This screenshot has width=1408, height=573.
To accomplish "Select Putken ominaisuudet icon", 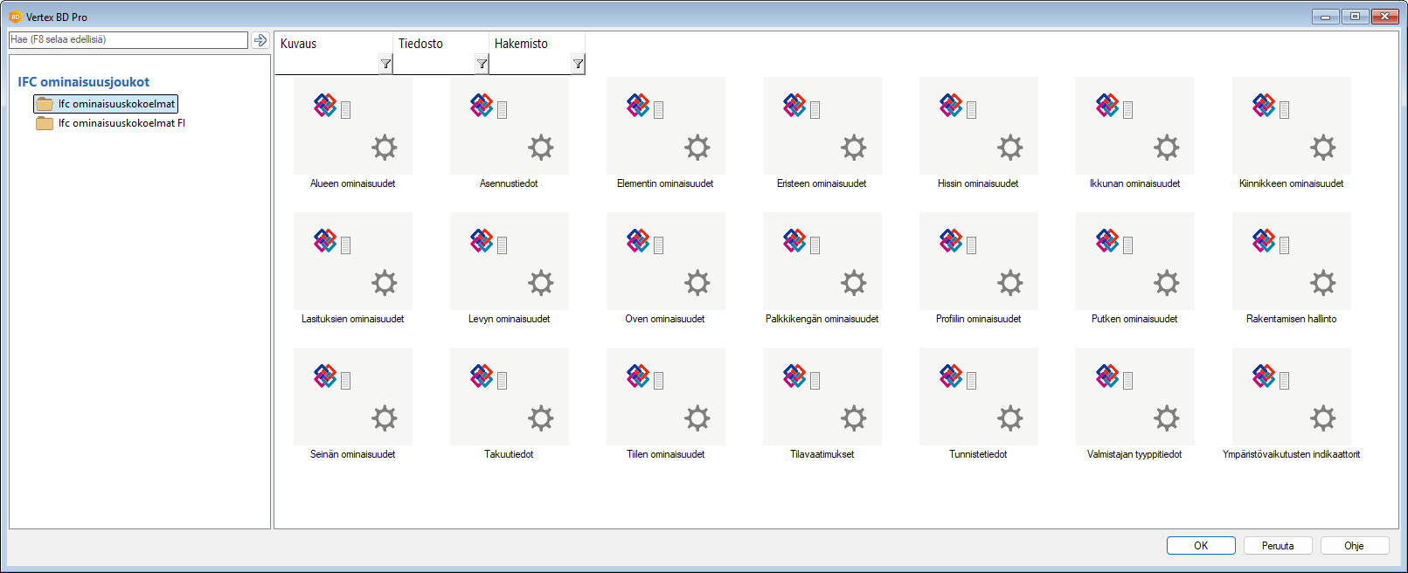I will (x=1135, y=261).
